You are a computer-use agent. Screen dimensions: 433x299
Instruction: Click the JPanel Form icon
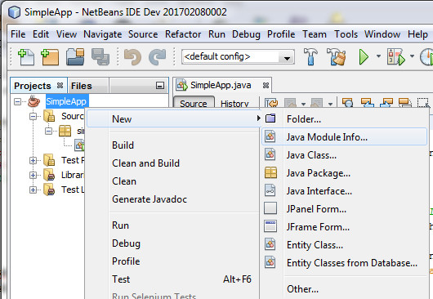(270, 208)
